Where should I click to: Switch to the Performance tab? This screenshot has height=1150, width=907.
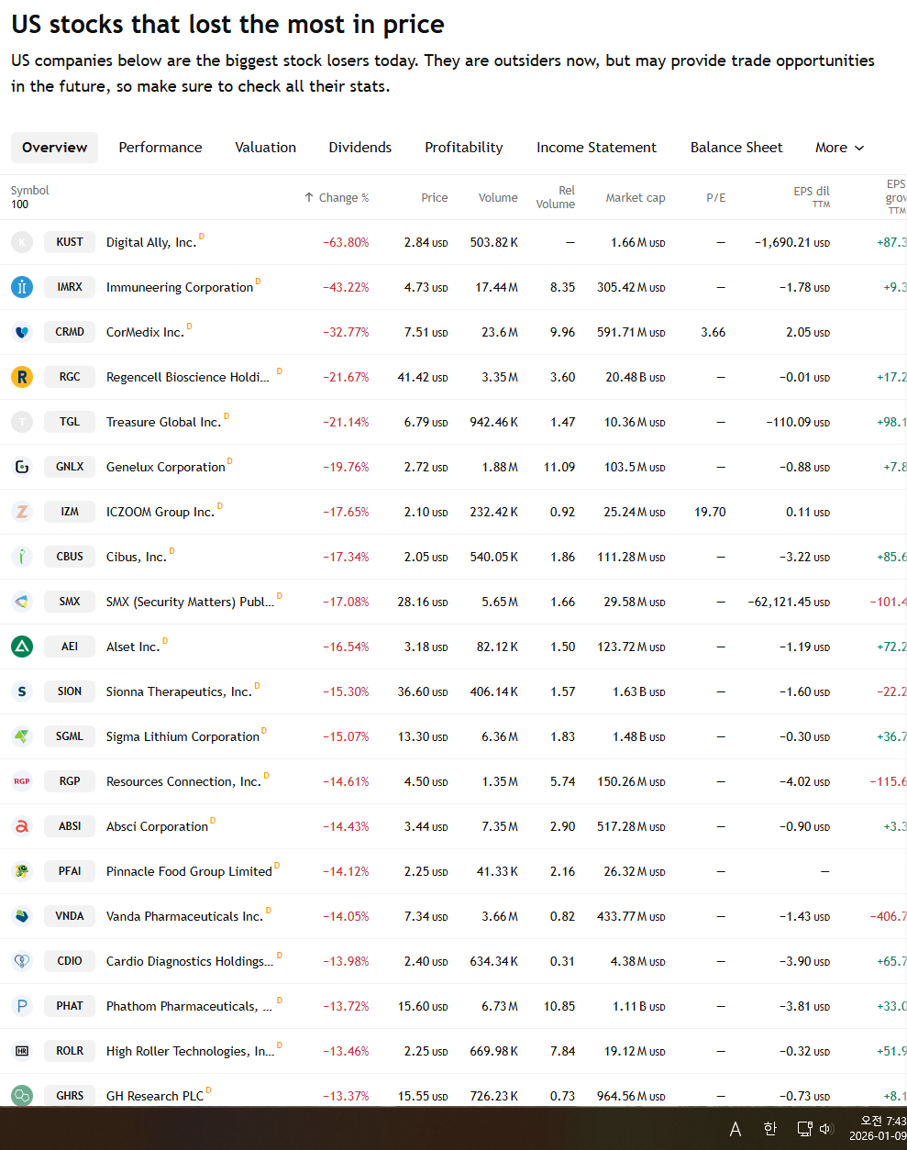click(x=160, y=148)
